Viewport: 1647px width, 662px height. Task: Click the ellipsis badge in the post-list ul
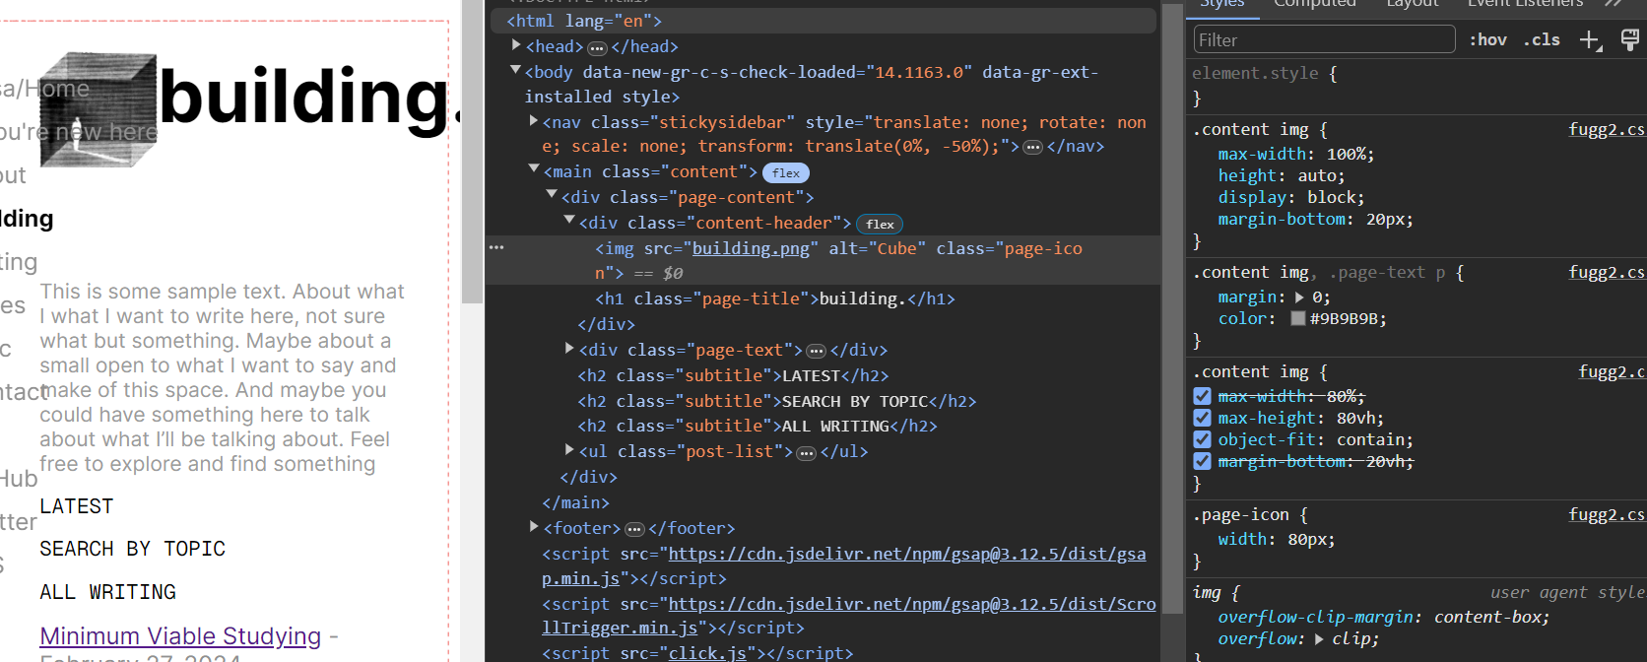pos(806,452)
